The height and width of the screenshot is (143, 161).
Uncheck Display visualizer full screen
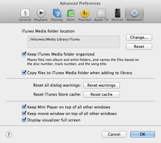[x=24, y=120]
